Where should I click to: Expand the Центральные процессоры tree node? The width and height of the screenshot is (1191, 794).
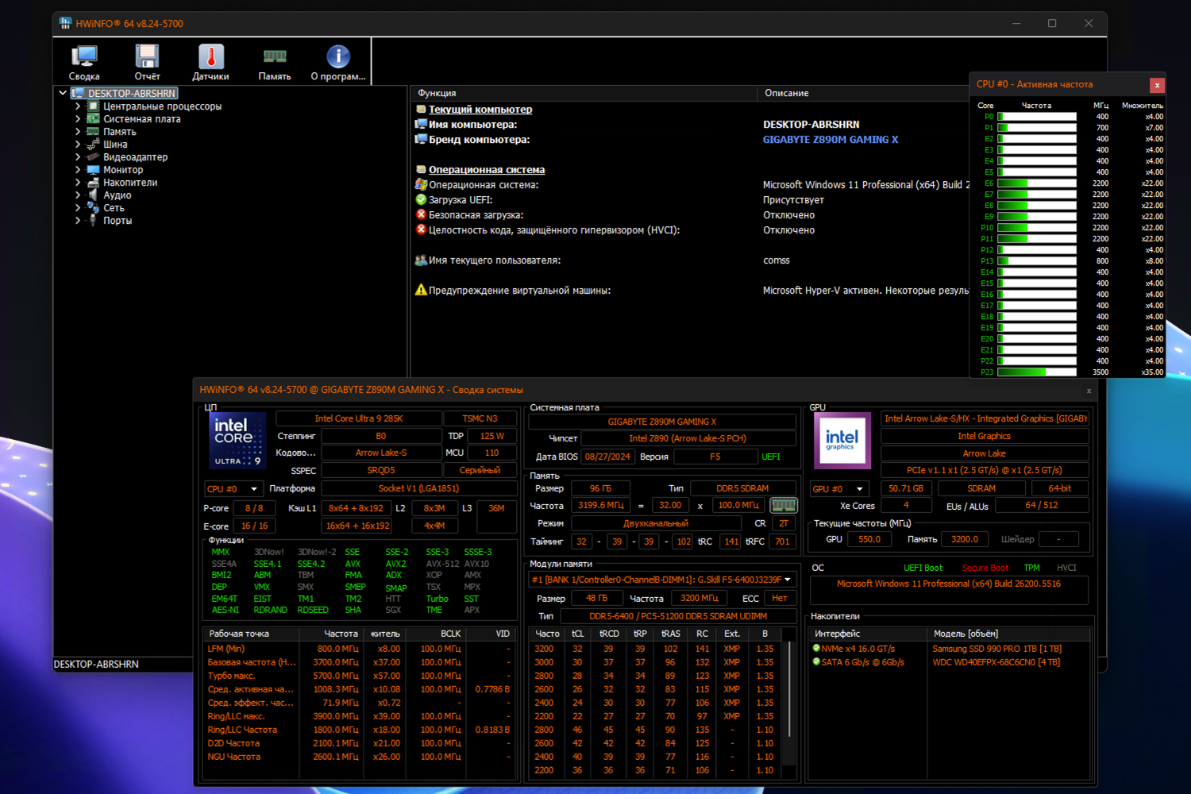(78, 106)
